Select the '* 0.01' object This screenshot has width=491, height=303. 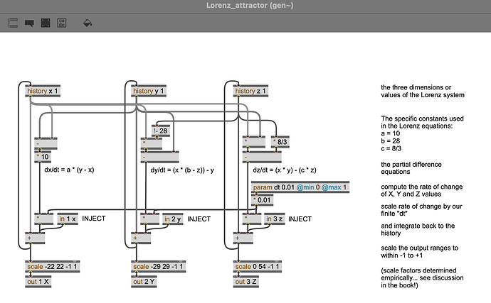coord(262,200)
